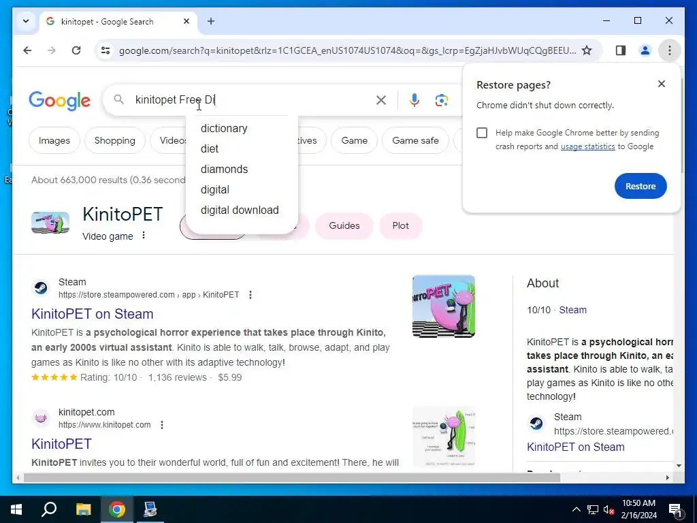Enable sending crash reports checkbox
The height and width of the screenshot is (523, 697).
(482, 133)
